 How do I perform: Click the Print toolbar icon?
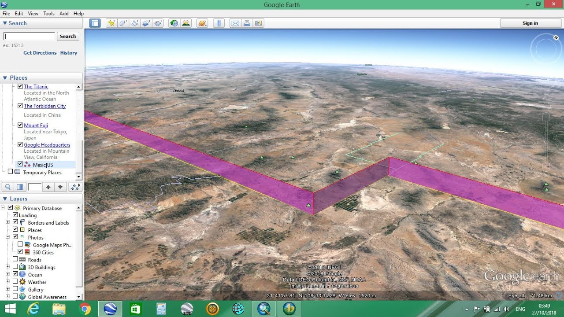[x=247, y=23]
